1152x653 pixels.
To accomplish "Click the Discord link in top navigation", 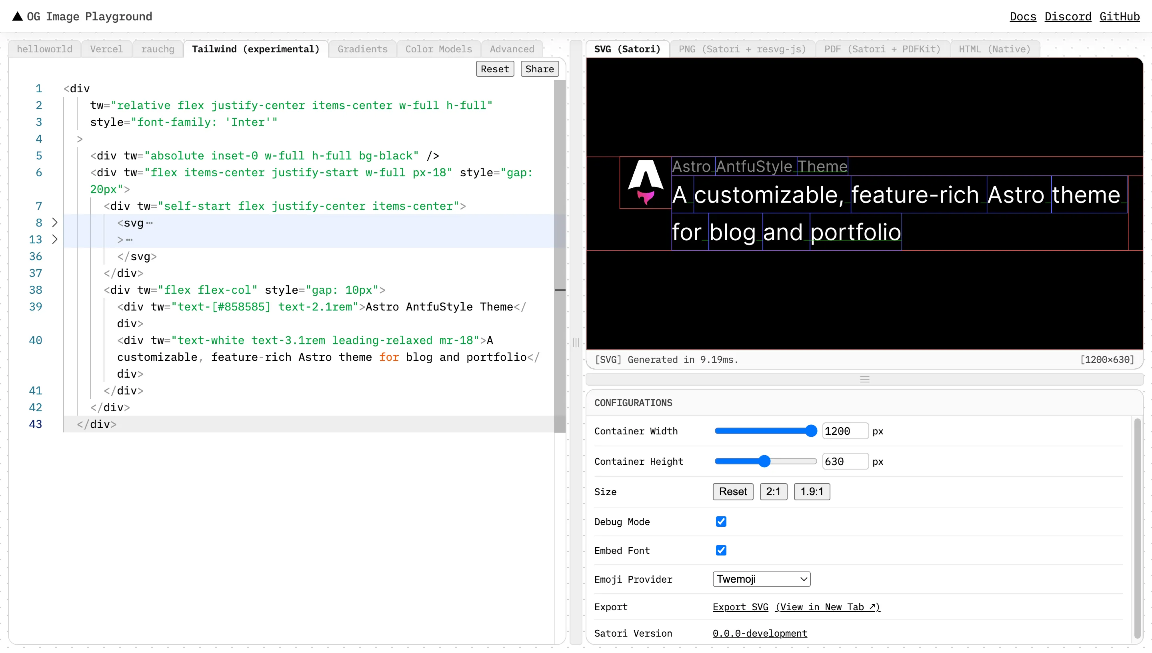I will coord(1068,16).
